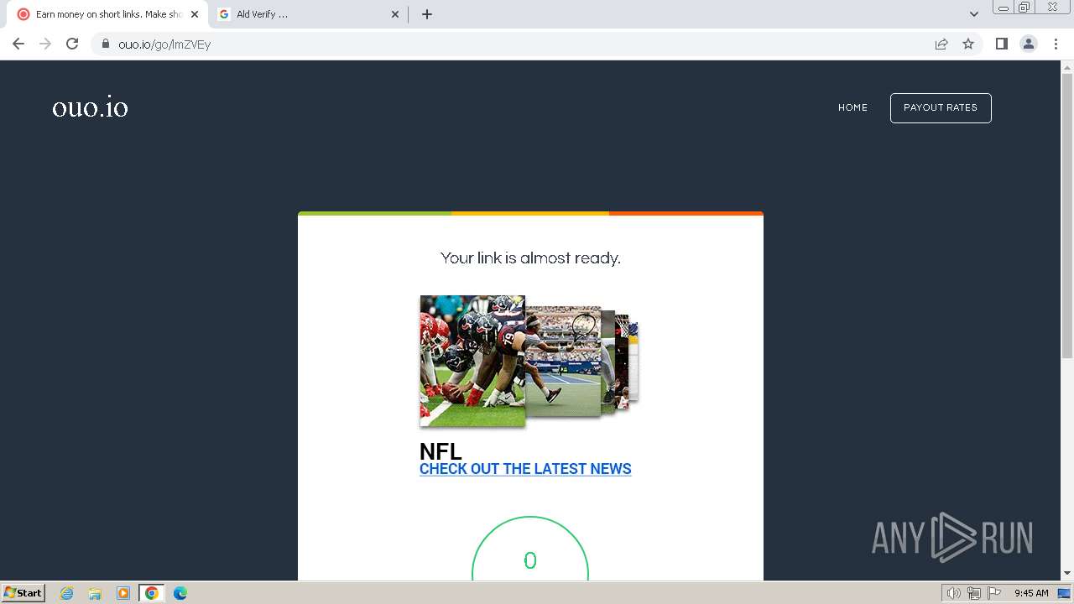The height and width of the screenshot is (604, 1074).
Task: Launch Microsoft Edge from the taskbar
Action: 180,593
